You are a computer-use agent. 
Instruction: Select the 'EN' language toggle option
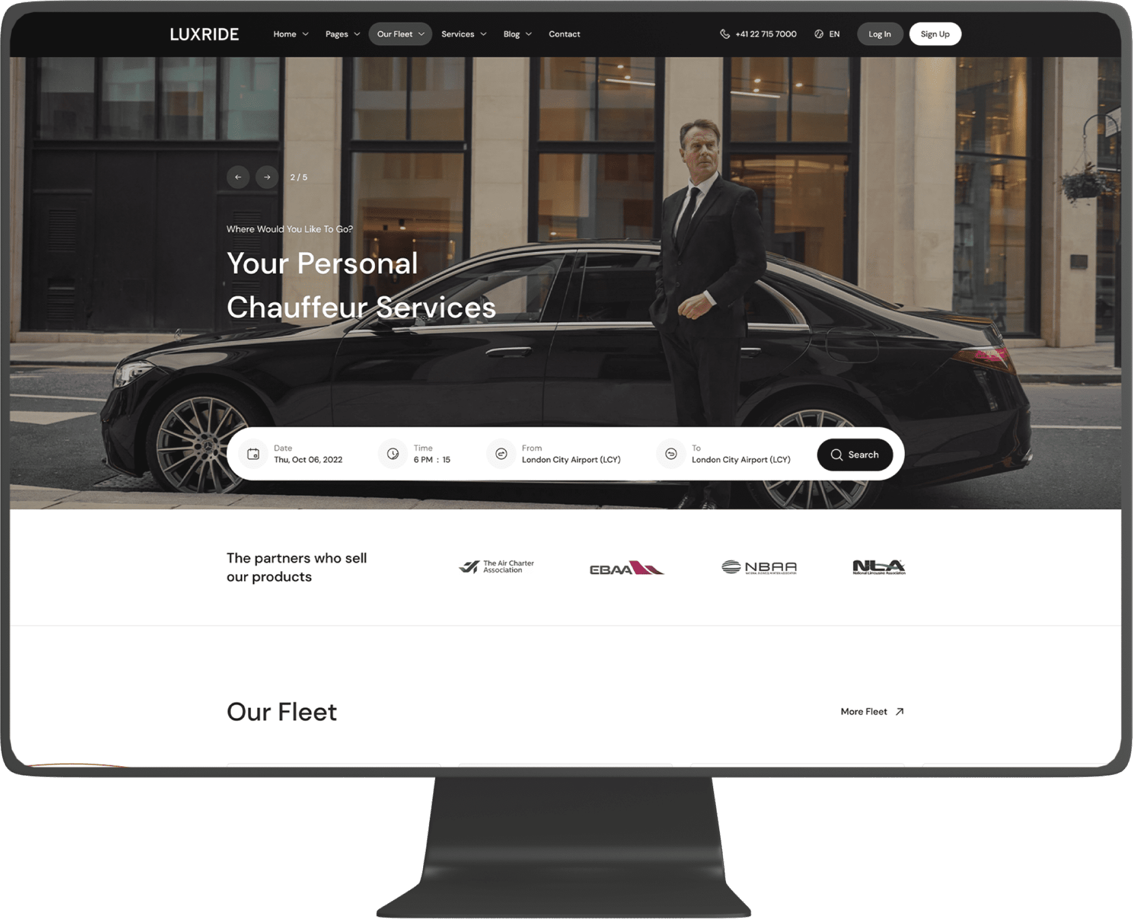tap(827, 34)
